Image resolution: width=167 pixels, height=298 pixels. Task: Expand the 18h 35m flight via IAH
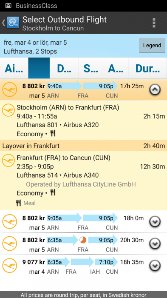pyautogui.click(x=155, y=265)
